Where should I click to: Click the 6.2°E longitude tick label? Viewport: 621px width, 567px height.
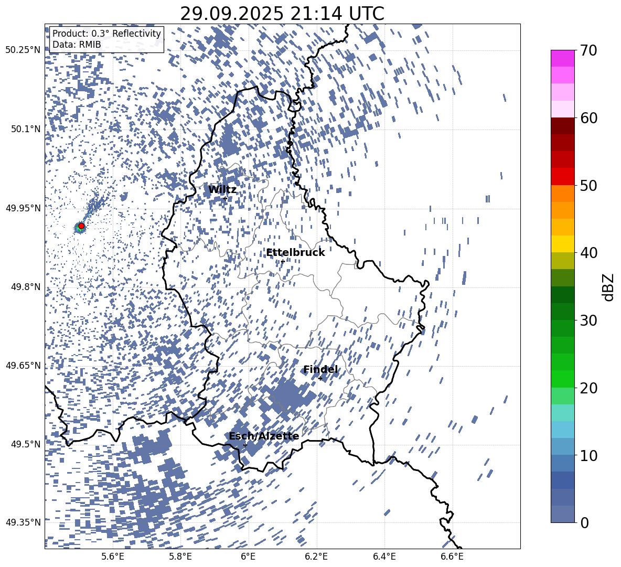coord(316,557)
